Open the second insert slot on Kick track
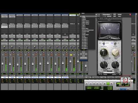This screenshot has width=138, height=103. (x=4, y=17)
